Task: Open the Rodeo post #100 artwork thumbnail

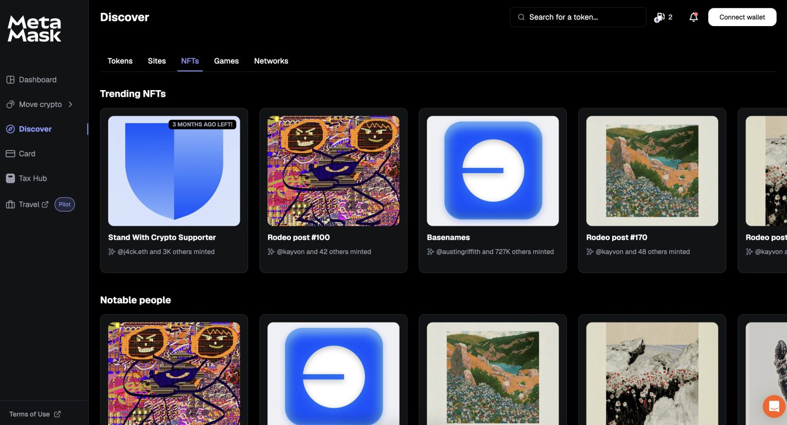Action: point(334,171)
